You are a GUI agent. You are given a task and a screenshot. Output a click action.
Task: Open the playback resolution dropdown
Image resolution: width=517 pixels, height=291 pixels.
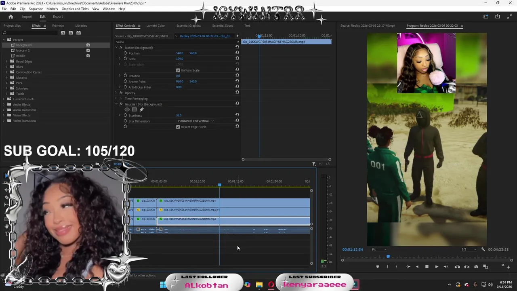click(469, 249)
